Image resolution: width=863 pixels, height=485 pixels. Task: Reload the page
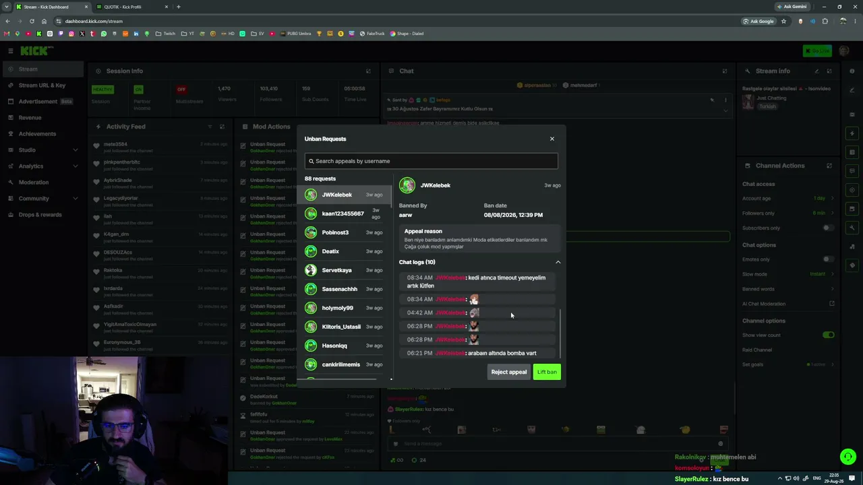point(31,21)
